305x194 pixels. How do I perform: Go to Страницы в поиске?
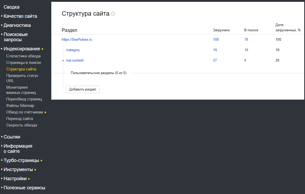point(24,63)
